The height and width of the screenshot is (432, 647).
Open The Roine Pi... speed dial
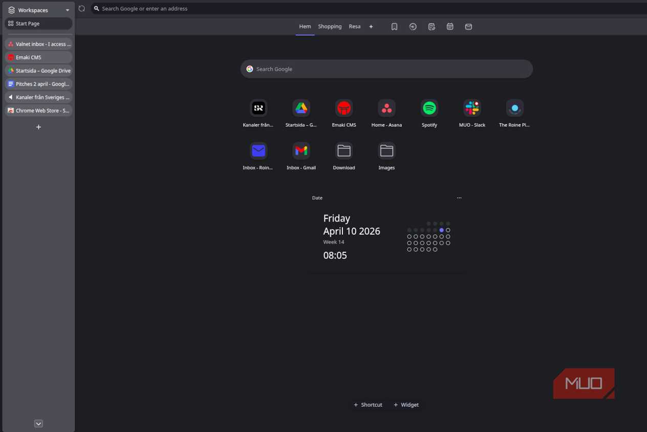coord(514,108)
